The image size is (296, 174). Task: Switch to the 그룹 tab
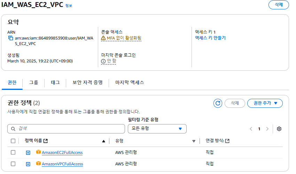pos(33,82)
